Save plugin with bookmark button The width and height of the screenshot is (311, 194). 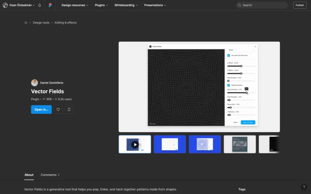(x=69, y=110)
